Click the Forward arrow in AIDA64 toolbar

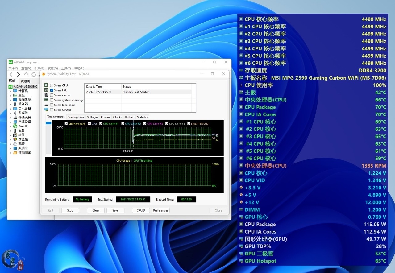tap(19, 74)
